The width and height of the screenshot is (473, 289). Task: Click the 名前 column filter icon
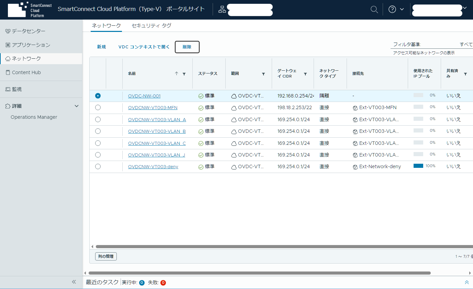coord(184,74)
